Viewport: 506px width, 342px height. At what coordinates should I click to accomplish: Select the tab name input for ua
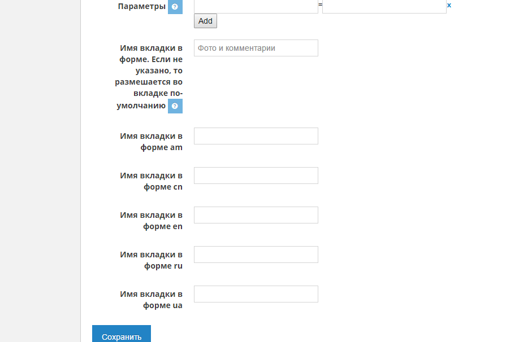tap(256, 294)
